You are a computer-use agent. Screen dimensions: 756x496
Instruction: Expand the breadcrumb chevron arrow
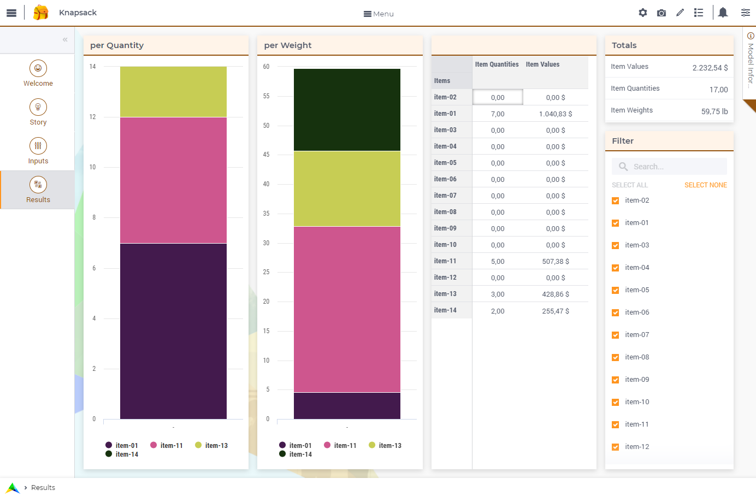(25, 488)
